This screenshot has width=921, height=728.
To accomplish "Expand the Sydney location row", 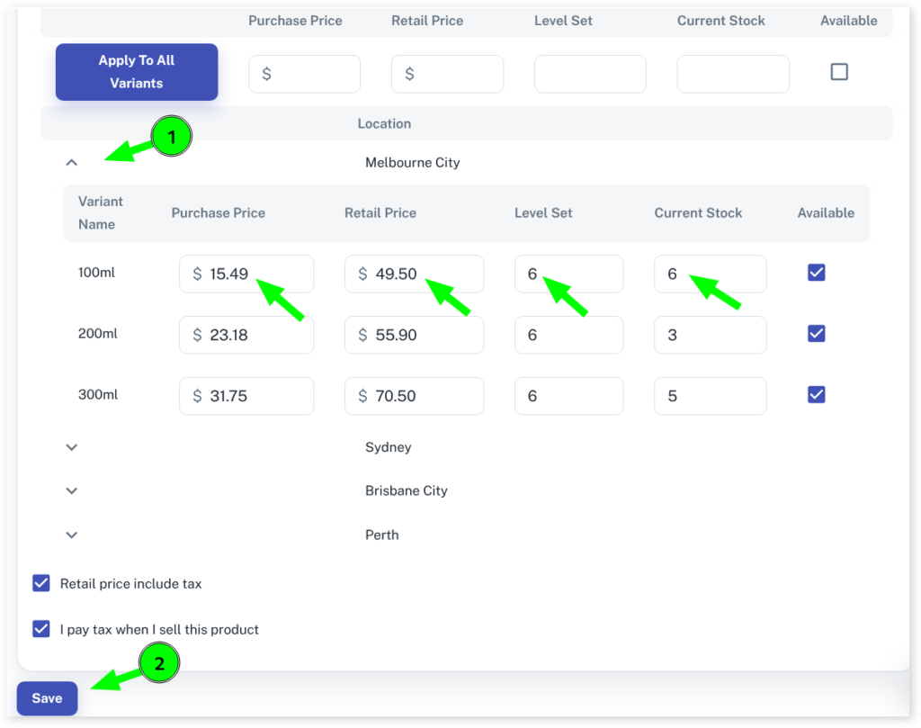I will point(72,447).
